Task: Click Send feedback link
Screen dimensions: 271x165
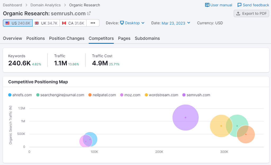Action: (253, 5)
